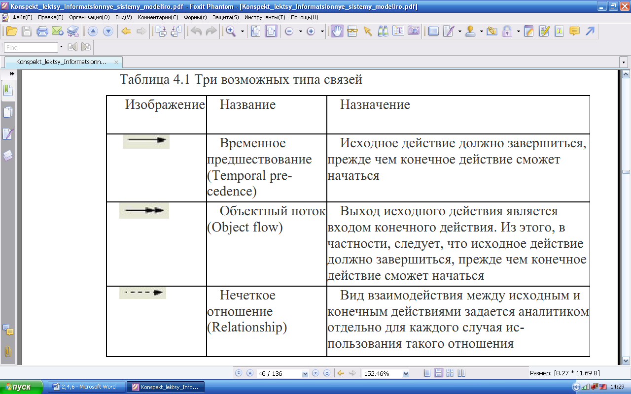Select the zoom-in magnifier tool

pos(230,31)
